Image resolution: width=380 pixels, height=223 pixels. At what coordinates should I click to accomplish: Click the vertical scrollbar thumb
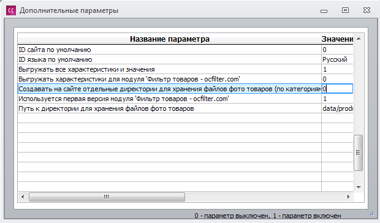tap(358, 153)
